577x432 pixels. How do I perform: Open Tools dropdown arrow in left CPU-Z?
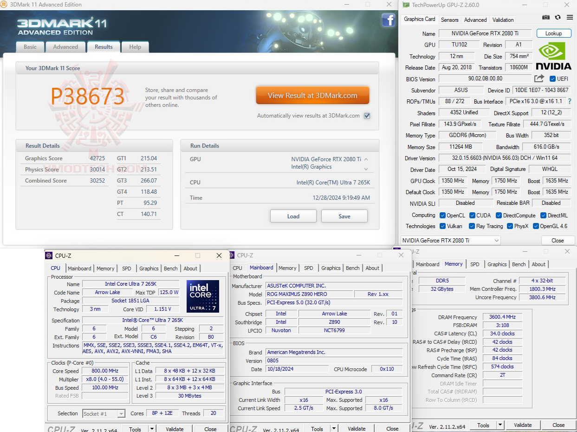point(151,429)
